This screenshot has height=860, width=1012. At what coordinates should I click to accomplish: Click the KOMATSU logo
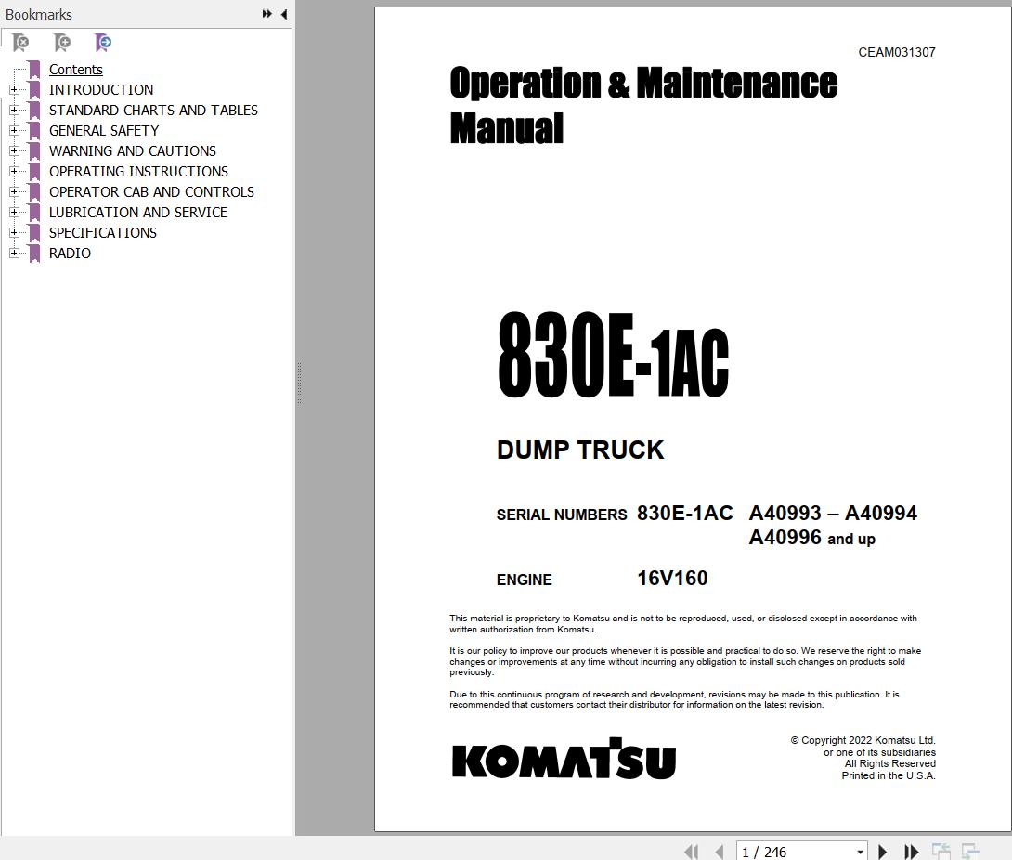click(x=564, y=759)
